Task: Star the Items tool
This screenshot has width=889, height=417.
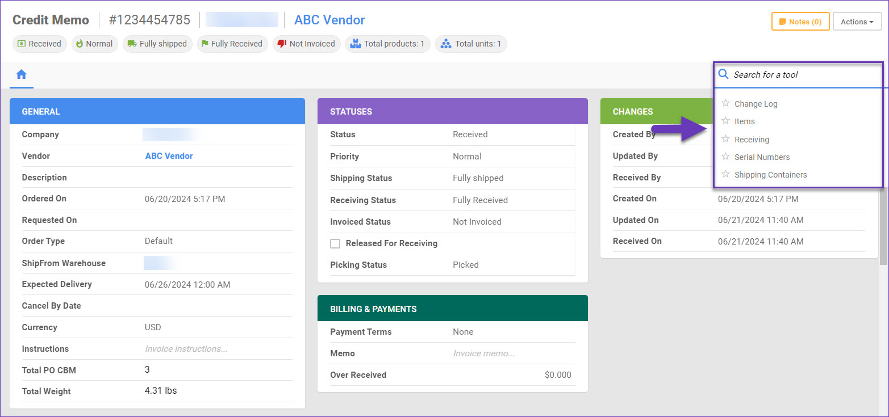Action: (x=725, y=121)
